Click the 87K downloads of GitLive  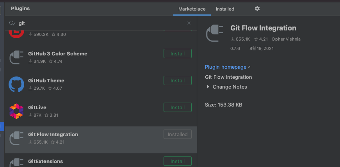[x=35, y=115]
